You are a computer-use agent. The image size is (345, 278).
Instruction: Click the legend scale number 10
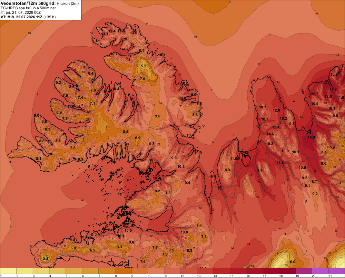tap(150, 276)
